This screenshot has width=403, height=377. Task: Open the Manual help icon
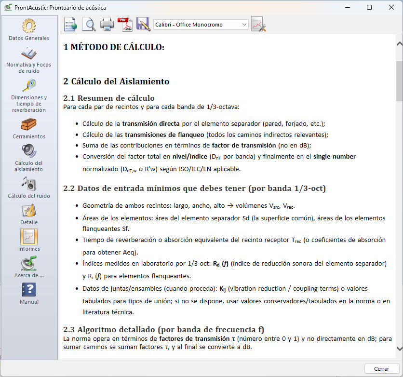(x=29, y=294)
